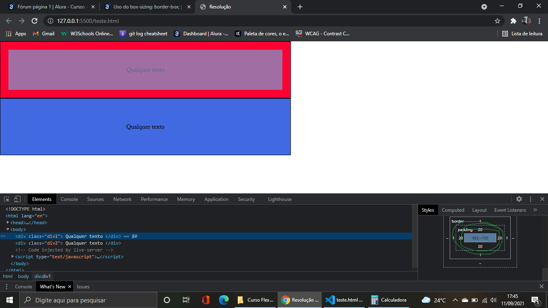This screenshot has width=548, height=308.
Task: Reload the current page
Action: (35, 21)
